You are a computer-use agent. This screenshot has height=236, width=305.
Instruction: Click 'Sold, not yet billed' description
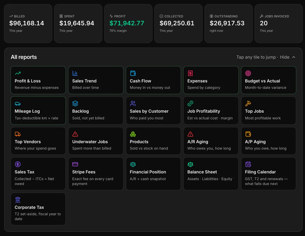[88, 118]
